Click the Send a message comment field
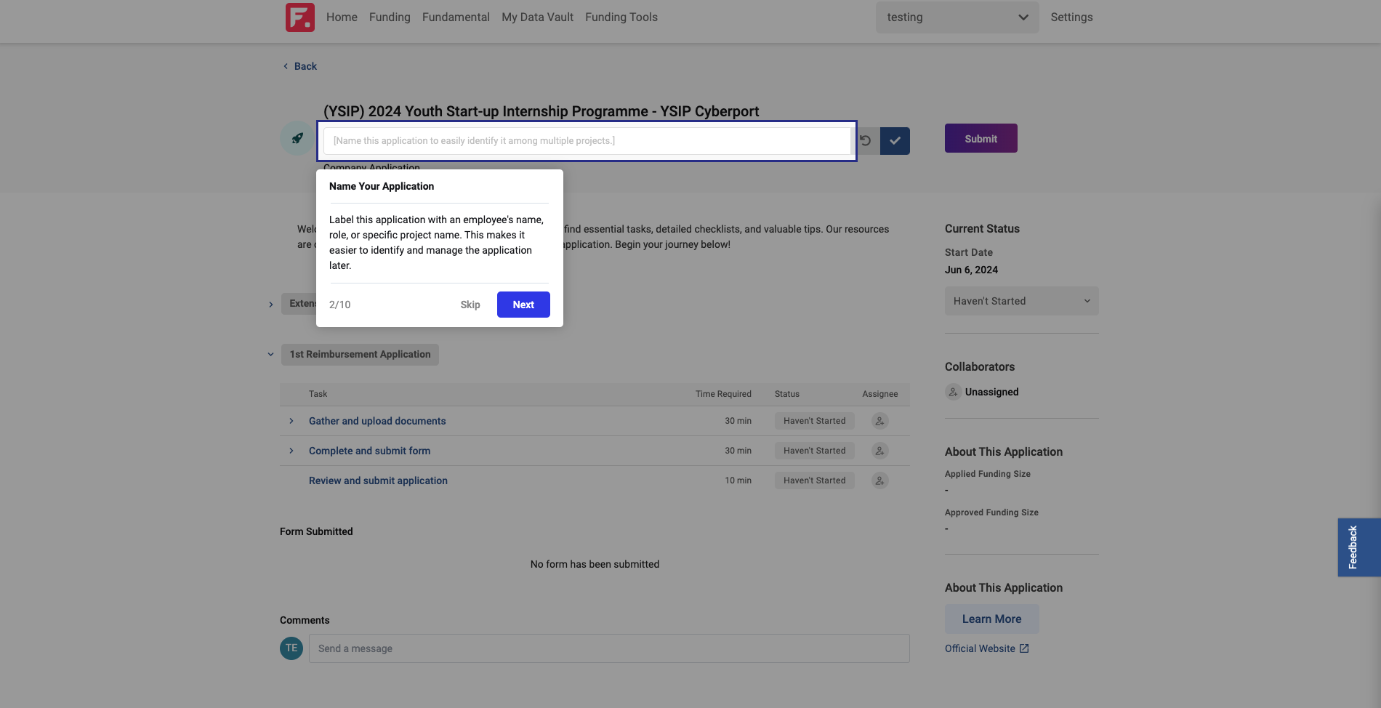The width and height of the screenshot is (1381, 708). point(609,648)
